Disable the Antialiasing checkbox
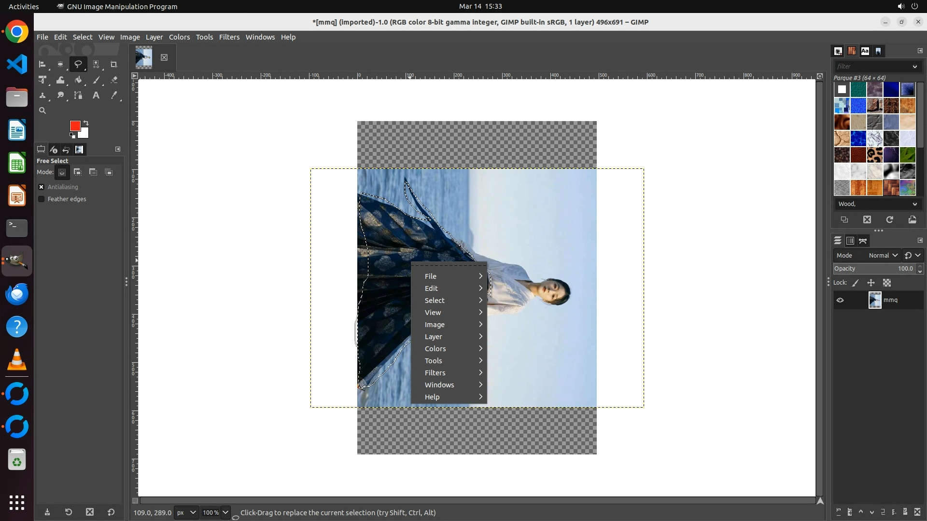 pos(42,187)
